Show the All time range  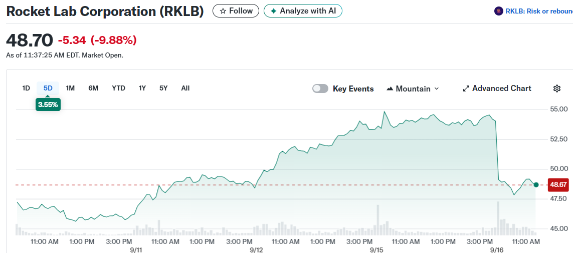pos(185,88)
